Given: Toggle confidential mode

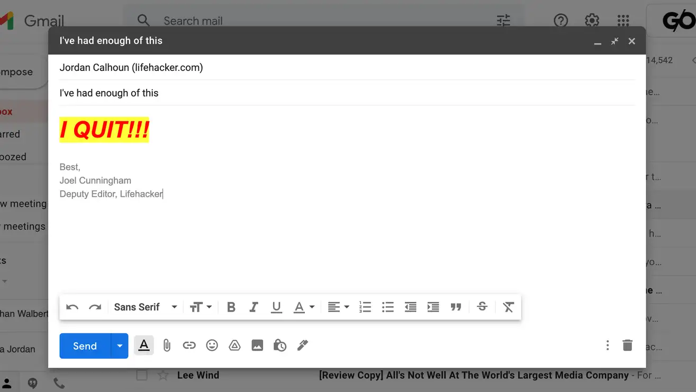Looking at the screenshot, I should [279, 345].
